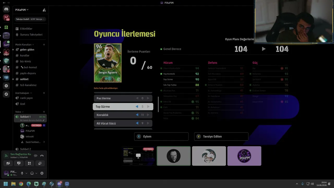334x188 pixels.
Task: Open Discord direct messages home icon
Action: (6, 9)
